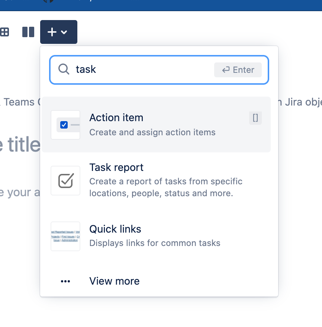Select the Quick links menu entry
The height and width of the screenshot is (327, 322).
tap(156, 236)
